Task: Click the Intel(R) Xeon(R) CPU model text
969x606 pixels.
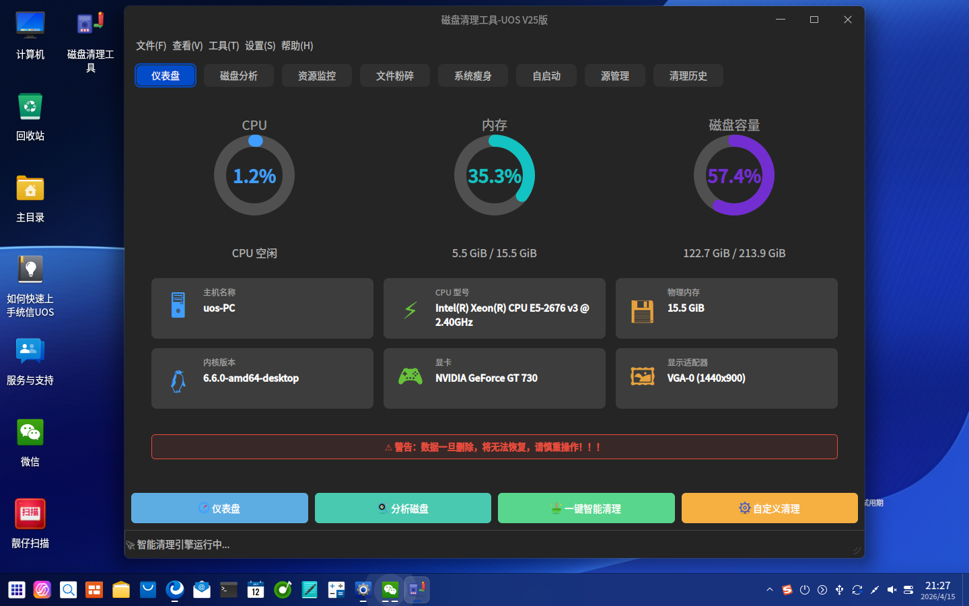Action: coord(512,315)
